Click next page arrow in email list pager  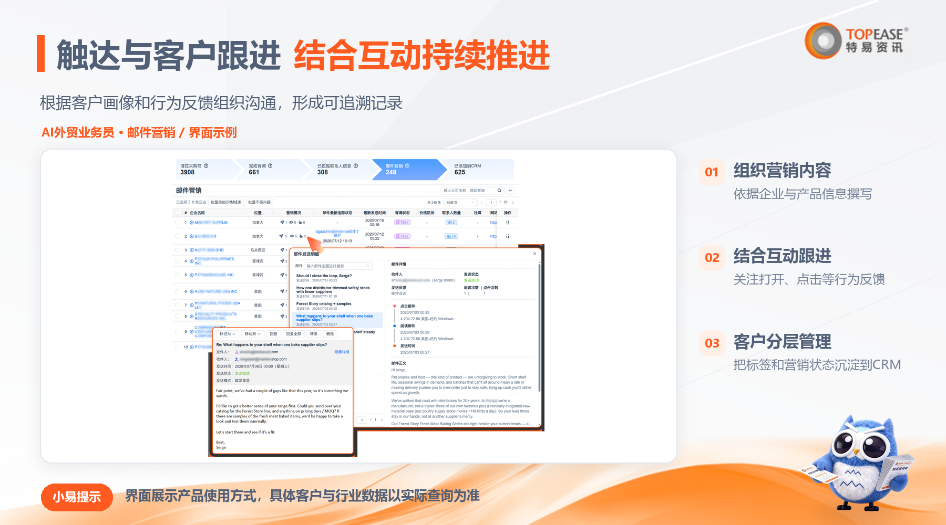coord(382,420)
